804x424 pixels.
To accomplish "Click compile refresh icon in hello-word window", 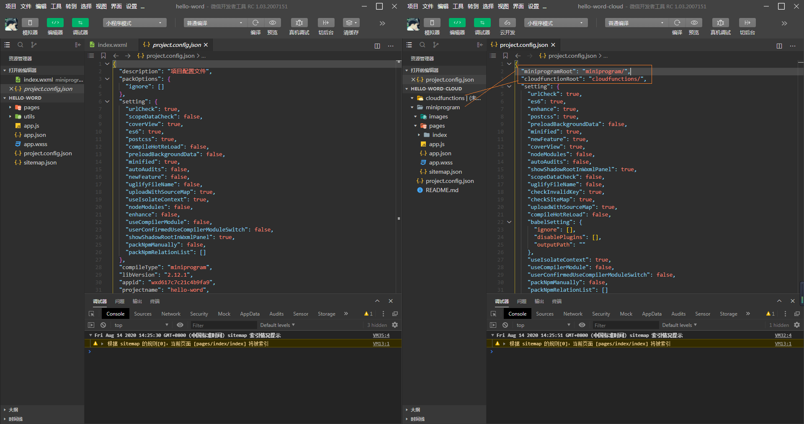I will (255, 23).
